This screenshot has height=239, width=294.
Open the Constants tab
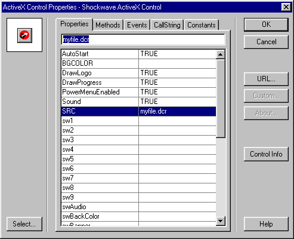202,25
